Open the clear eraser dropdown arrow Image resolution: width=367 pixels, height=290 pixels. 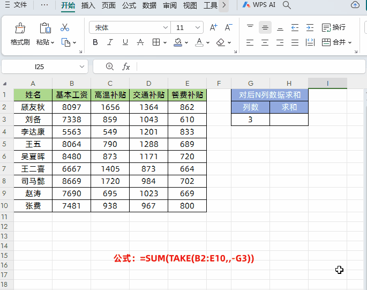[229, 43]
